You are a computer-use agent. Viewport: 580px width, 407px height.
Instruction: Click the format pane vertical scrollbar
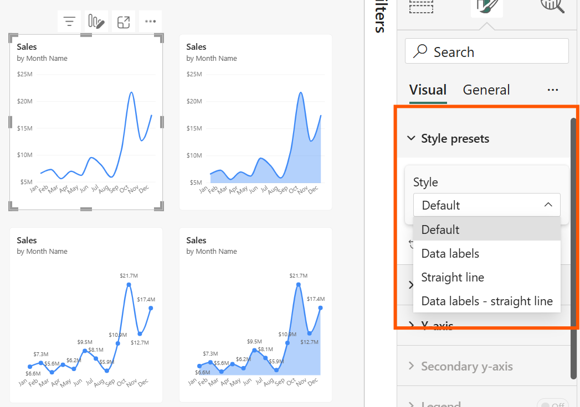coord(574,248)
